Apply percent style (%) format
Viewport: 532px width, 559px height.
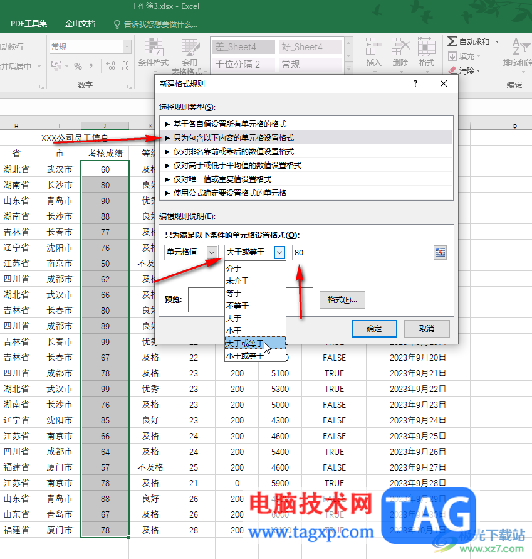point(78,66)
